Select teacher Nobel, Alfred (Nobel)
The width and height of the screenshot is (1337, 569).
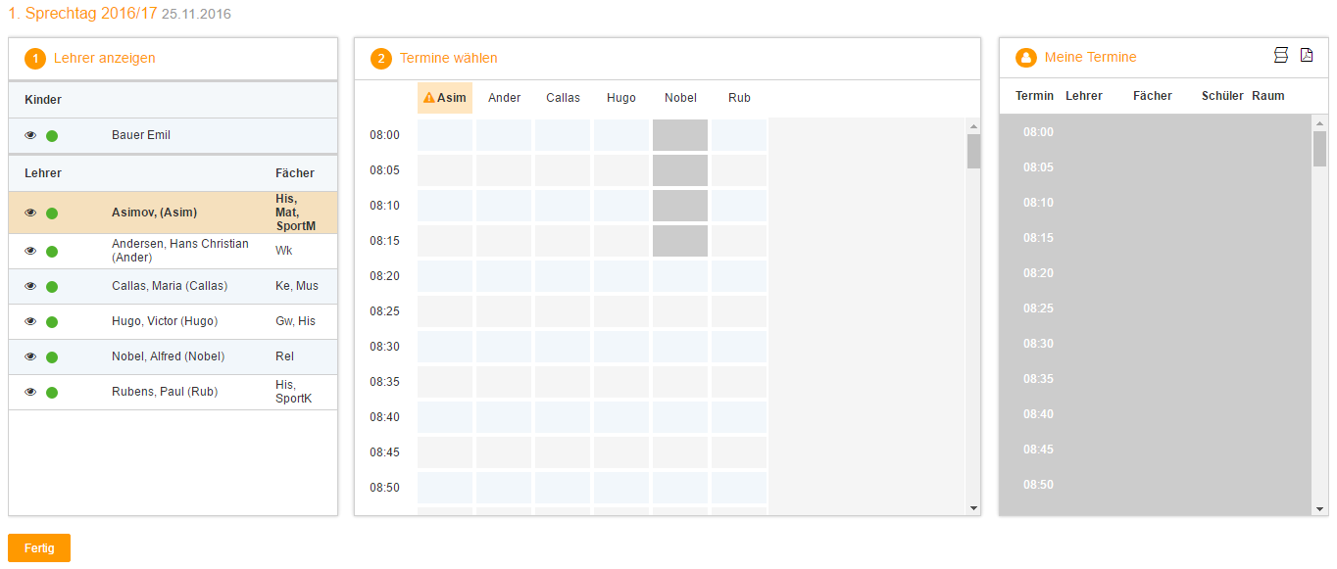pyautogui.click(x=173, y=356)
